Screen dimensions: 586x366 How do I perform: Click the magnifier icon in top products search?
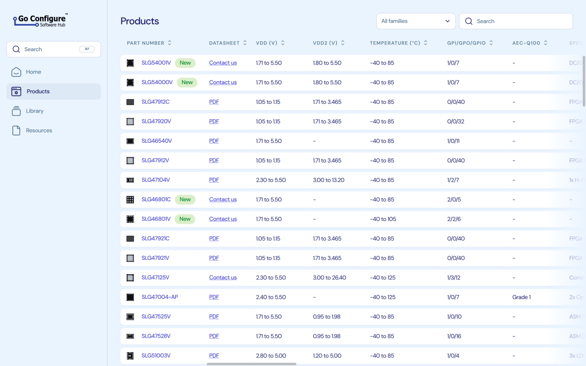(469, 21)
